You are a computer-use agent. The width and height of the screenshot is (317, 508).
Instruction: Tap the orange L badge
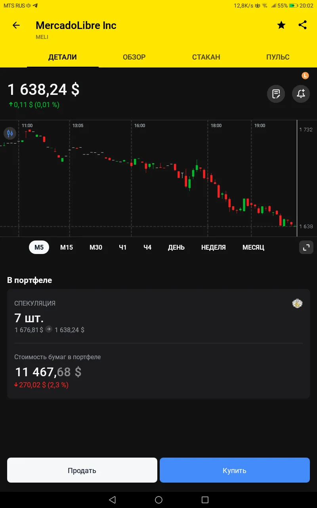[305, 75]
